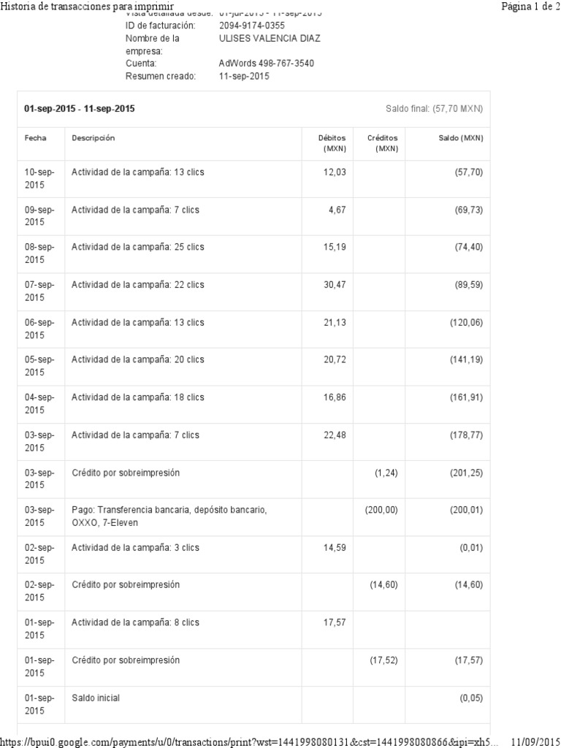Select the 25 clics campaign activity entry
This screenshot has height=748, width=561.
137,247
